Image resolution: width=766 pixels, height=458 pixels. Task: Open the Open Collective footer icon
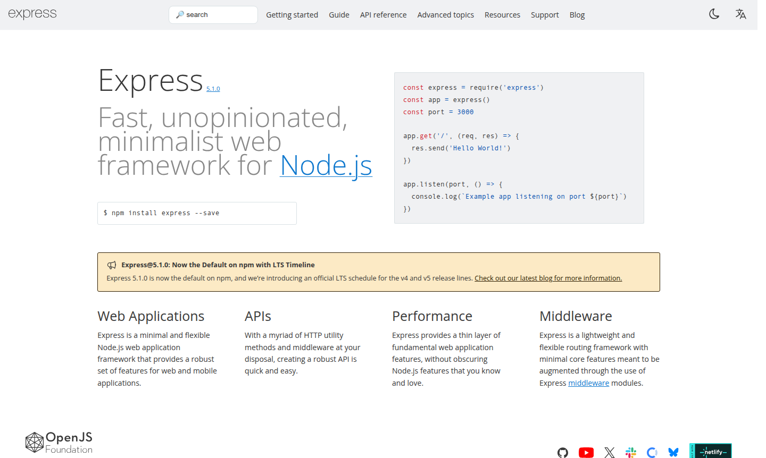(x=652, y=452)
